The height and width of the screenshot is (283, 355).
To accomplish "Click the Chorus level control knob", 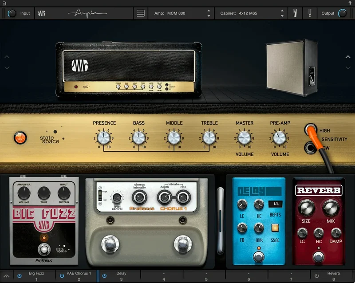I will click(x=117, y=198).
